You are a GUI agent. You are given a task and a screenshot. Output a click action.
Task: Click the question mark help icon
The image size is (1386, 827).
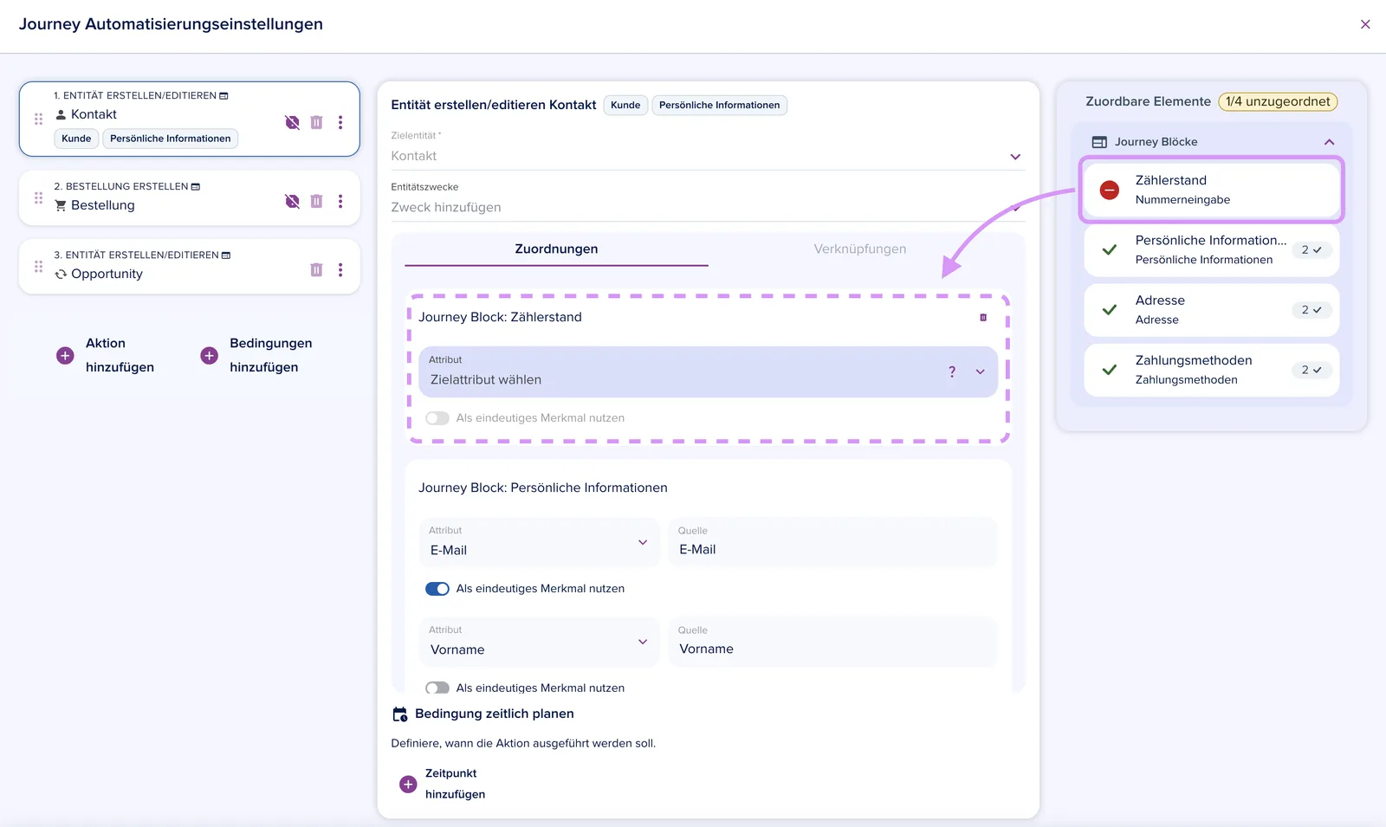952,372
